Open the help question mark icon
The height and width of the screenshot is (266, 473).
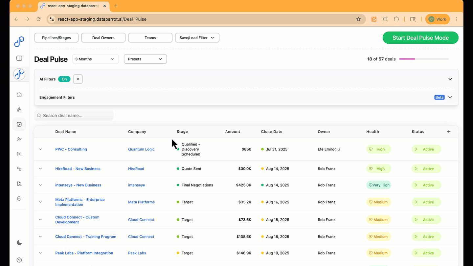[x=19, y=260]
